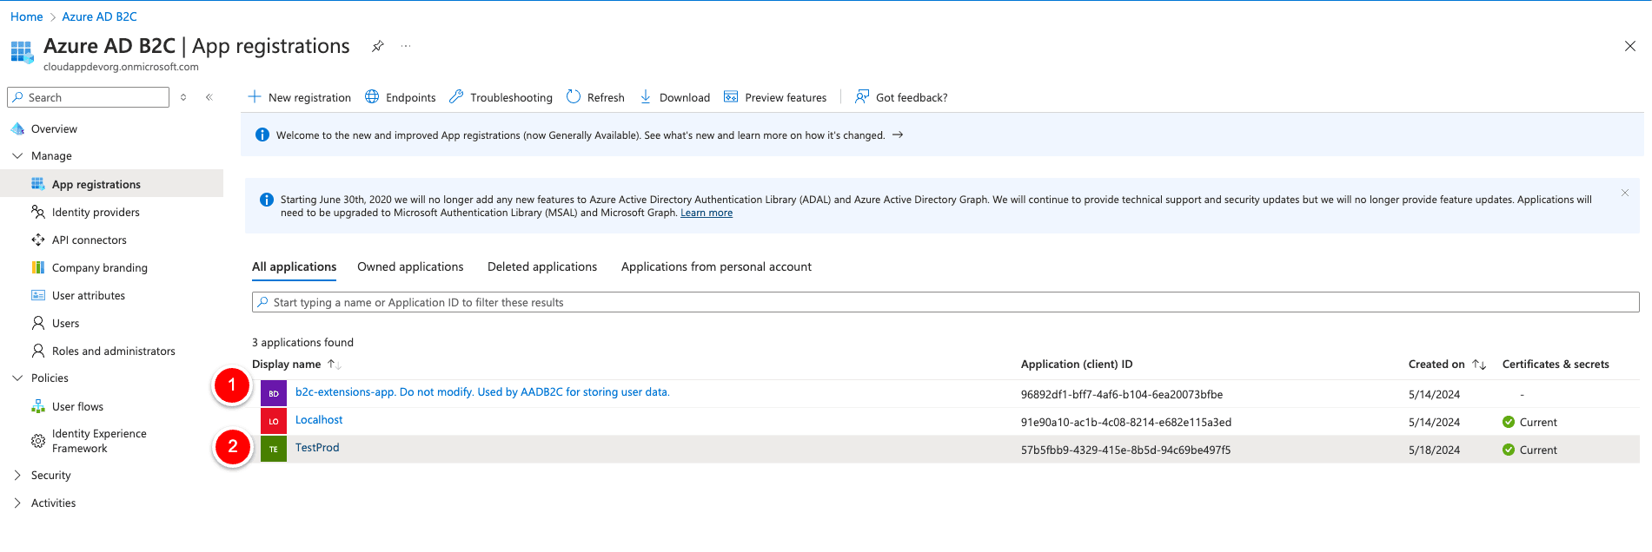
Task: Dismiss the ADAL deprecation notice
Action: tap(1624, 193)
